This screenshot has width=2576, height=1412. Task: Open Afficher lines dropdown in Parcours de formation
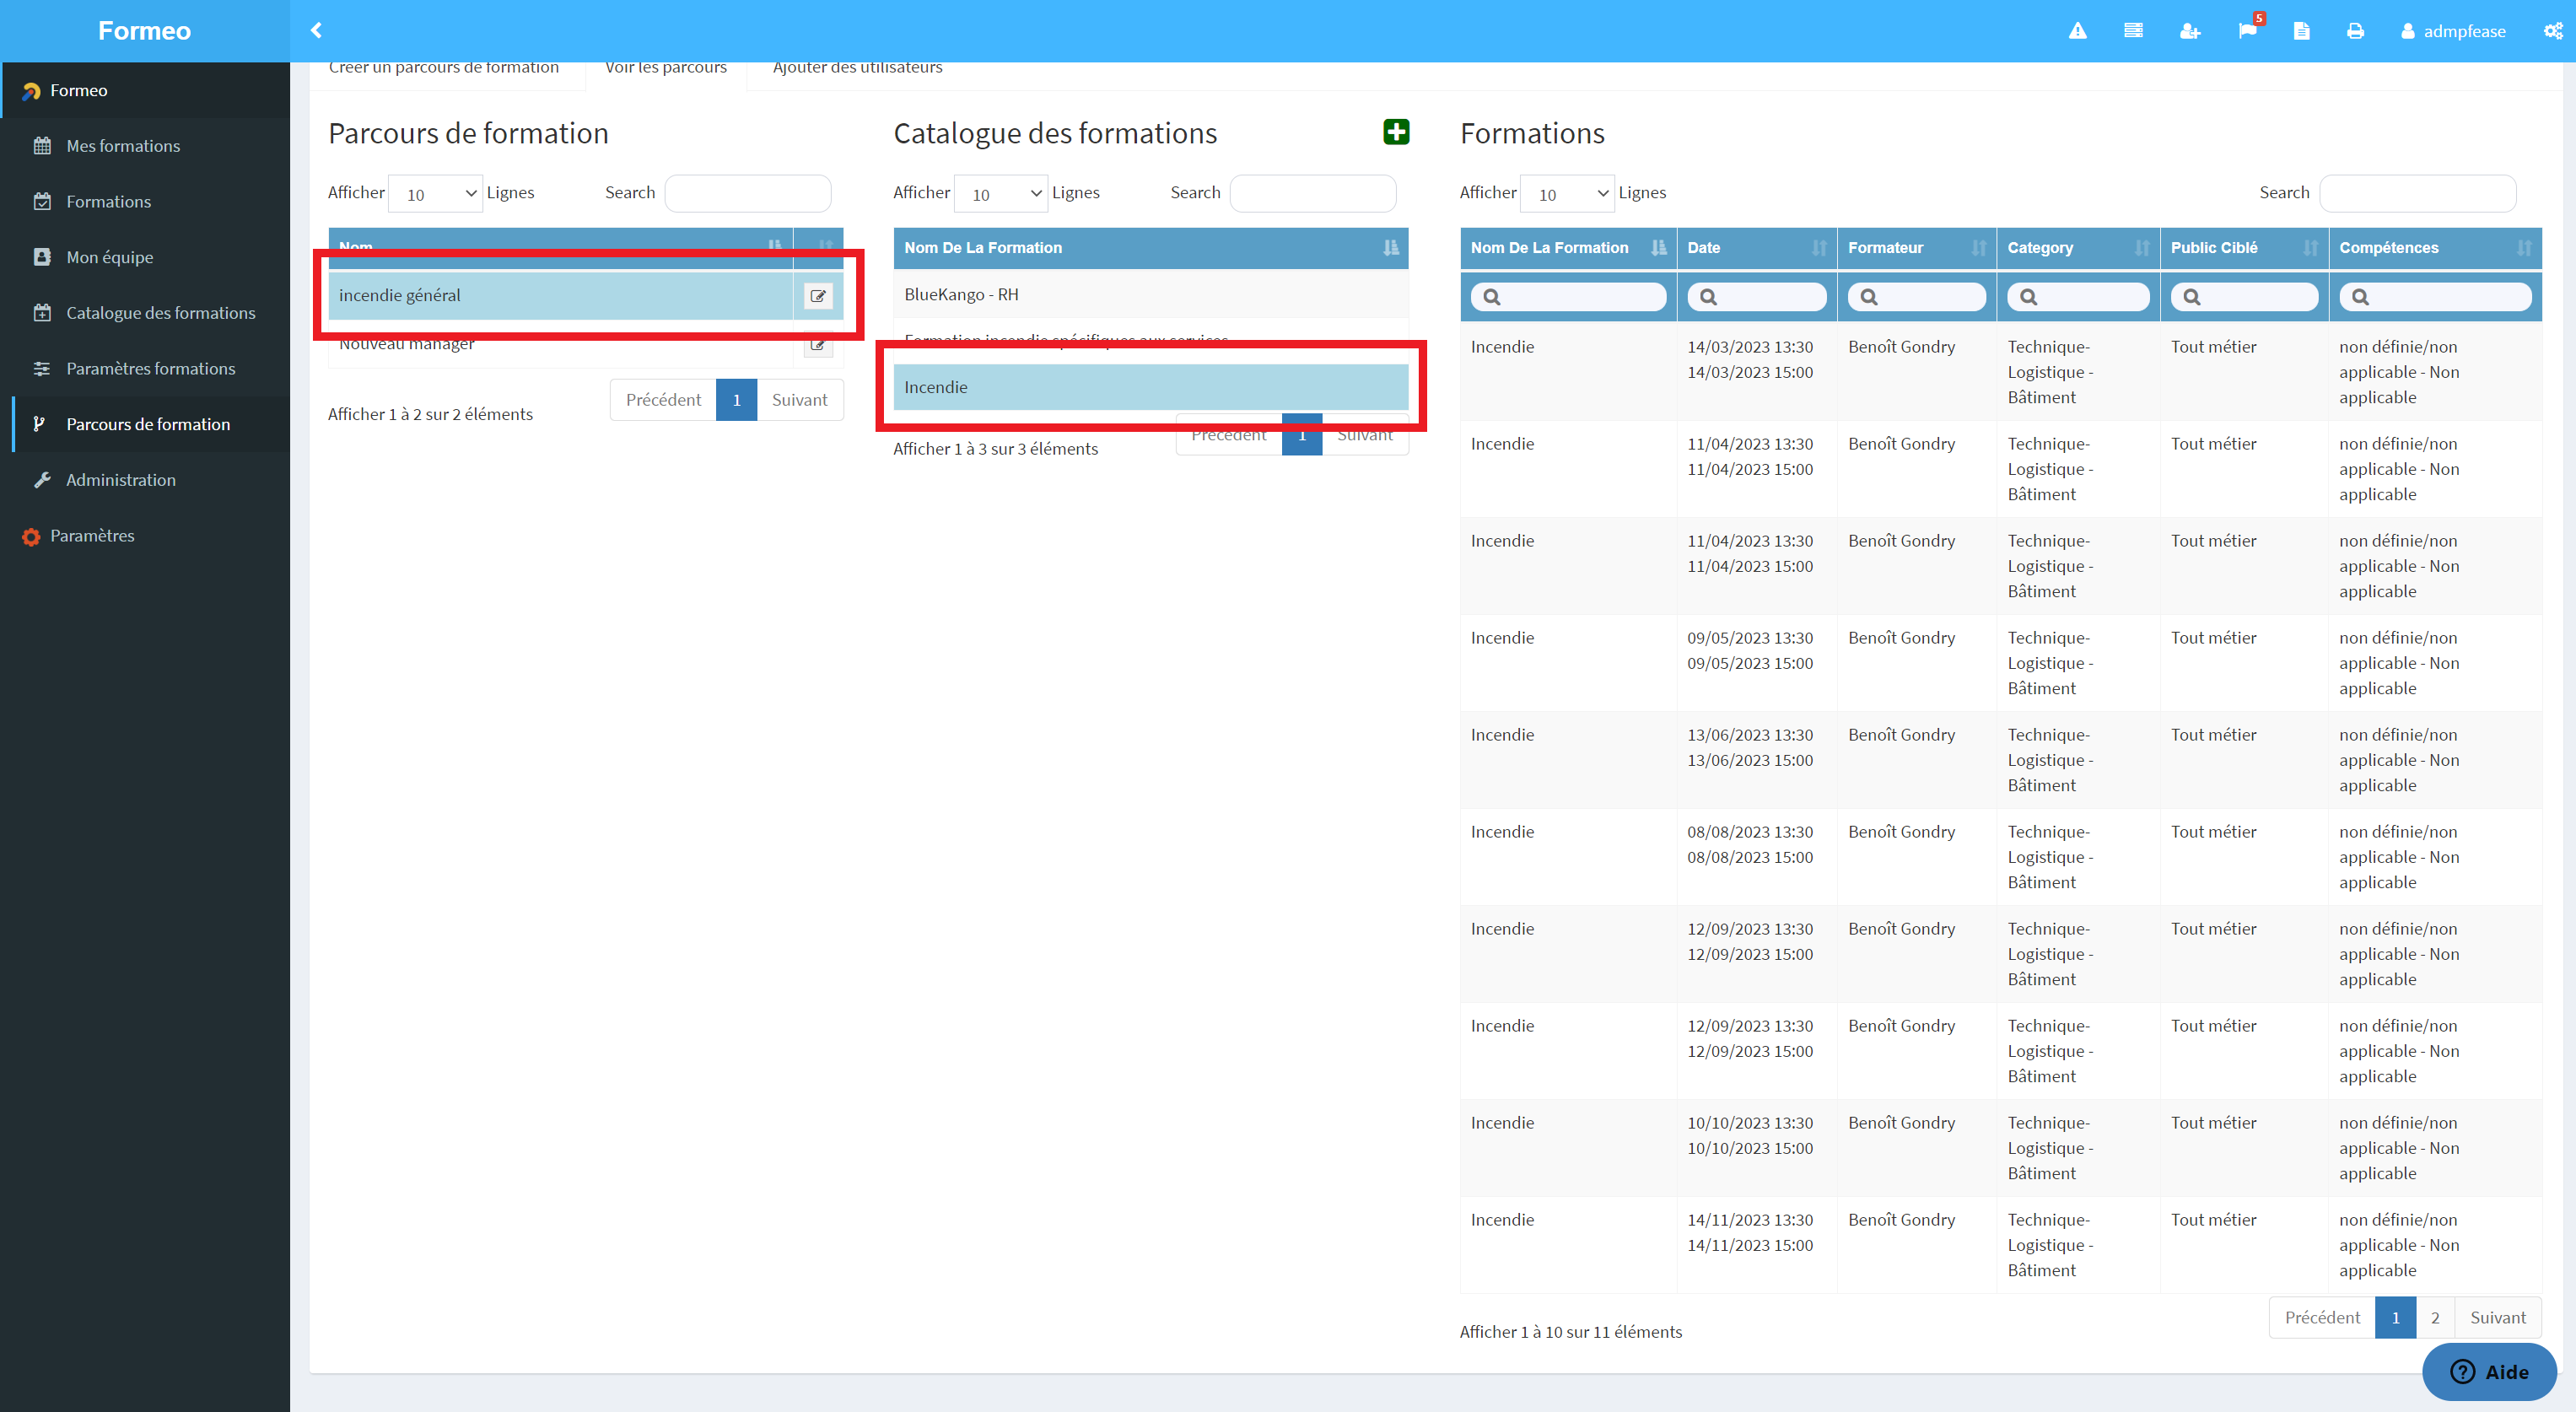pyautogui.click(x=436, y=194)
